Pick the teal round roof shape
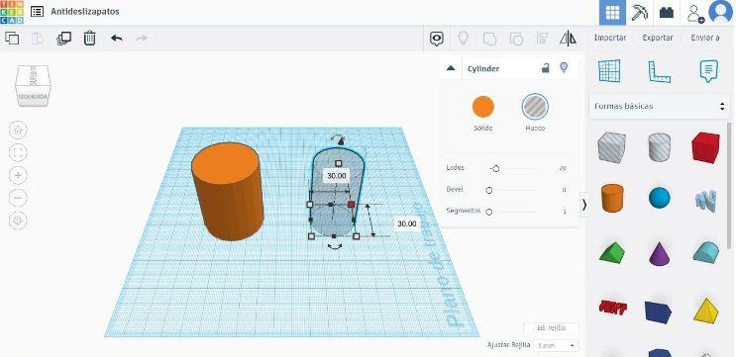 (x=706, y=252)
